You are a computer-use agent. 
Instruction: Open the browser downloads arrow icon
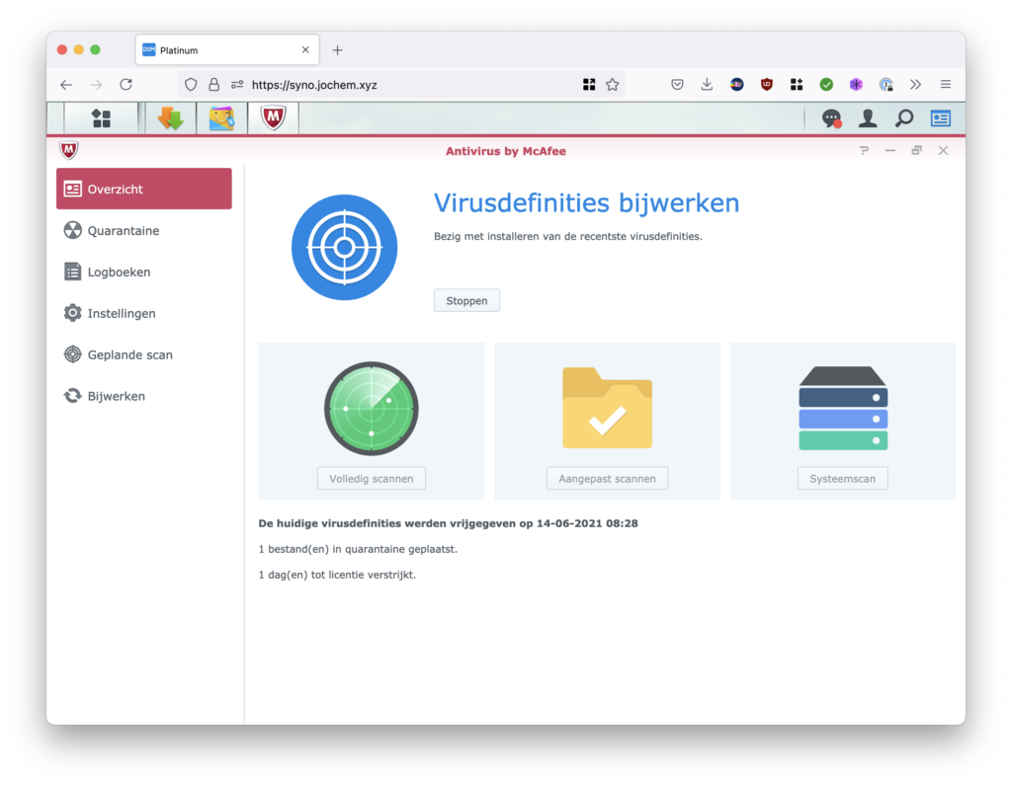click(707, 85)
